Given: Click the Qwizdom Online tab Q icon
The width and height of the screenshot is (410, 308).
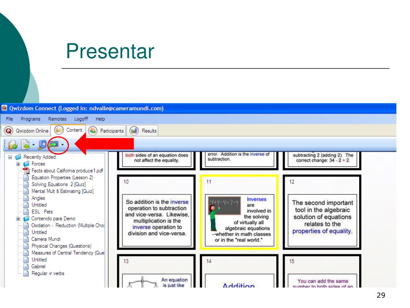Looking at the screenshot, I should (9, 131).
